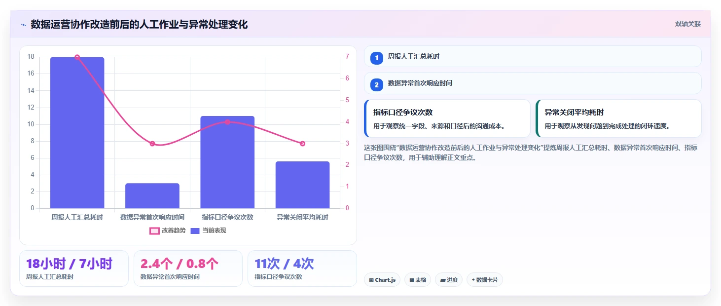Click the number 1 badge for 周报人工汇总耗时
721x306 pixels.
(x=377, y=58)
